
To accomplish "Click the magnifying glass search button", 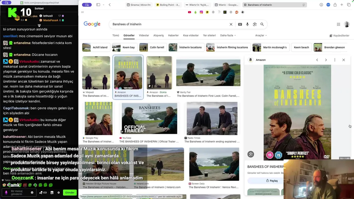I will [x=262, y=24].
